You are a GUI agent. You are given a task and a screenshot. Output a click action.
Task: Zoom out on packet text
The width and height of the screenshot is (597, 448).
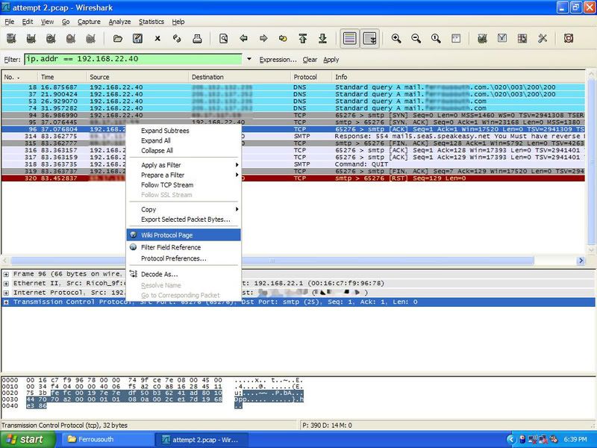click(x=416, y=38)
